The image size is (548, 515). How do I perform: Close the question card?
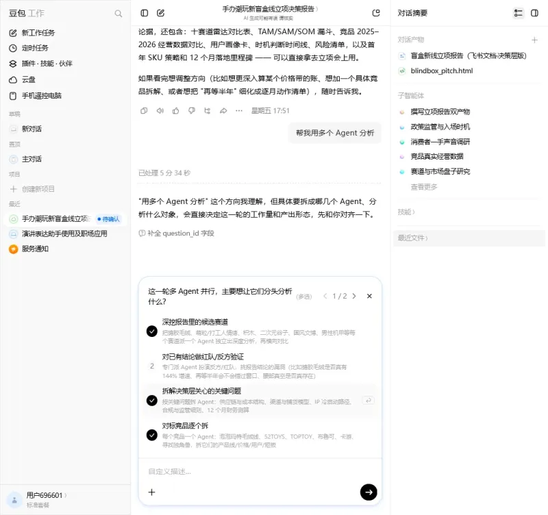click(x=369, y=296)
